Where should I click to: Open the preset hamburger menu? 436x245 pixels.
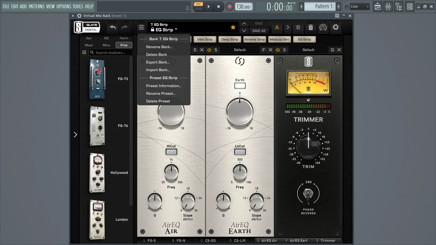pyautogui.click(x=141, y=27)
